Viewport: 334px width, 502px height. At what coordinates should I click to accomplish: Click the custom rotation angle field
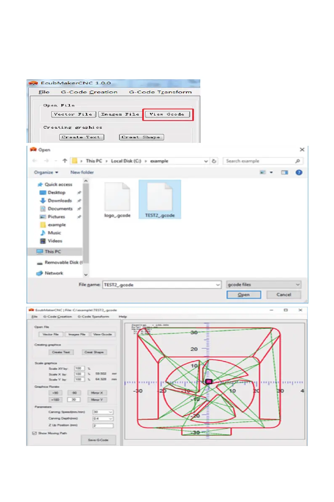[x=74, y=400]
